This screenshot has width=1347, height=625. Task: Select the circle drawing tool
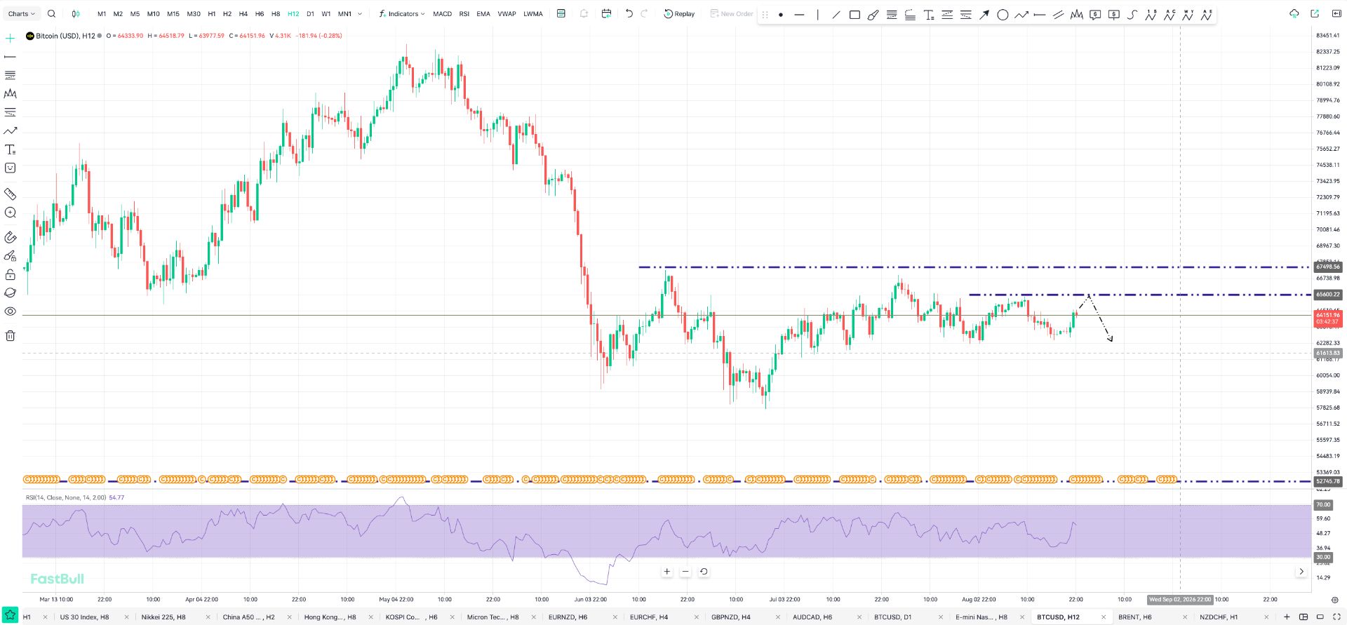point(1003,15)
